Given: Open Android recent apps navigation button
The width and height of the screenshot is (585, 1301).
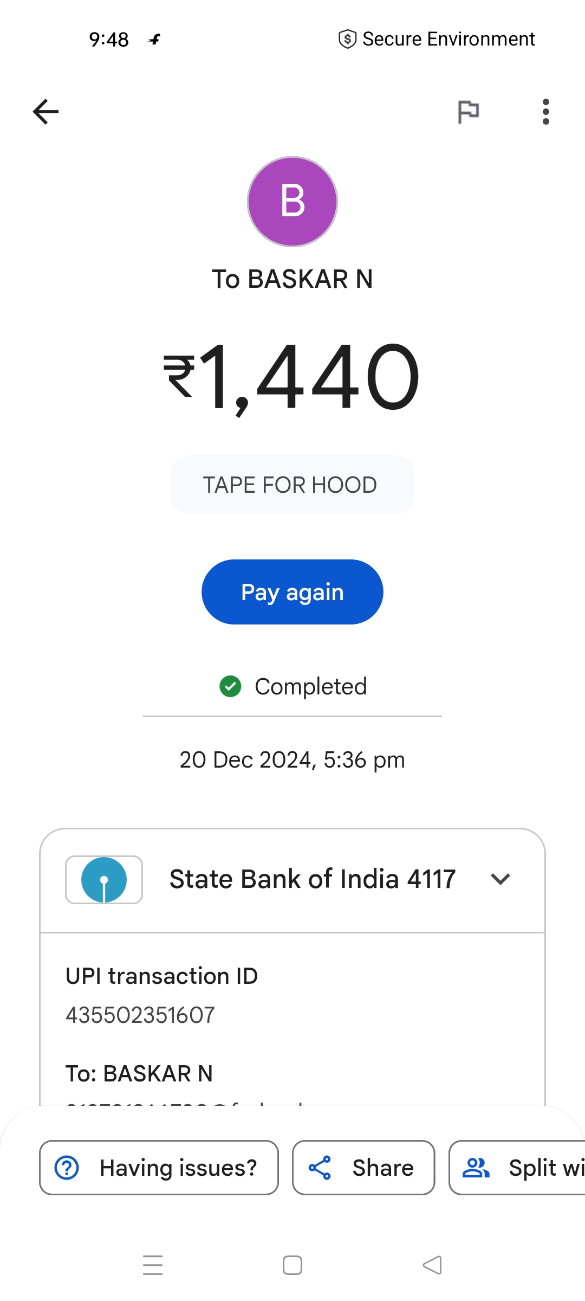Looking at the screenshot, I should (x=153, y=1265).
